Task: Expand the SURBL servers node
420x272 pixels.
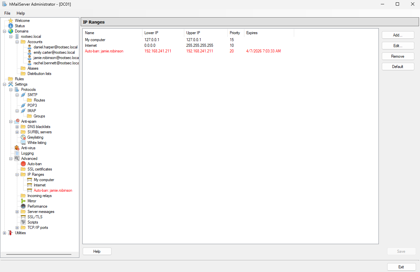Action: pos(17,132)
